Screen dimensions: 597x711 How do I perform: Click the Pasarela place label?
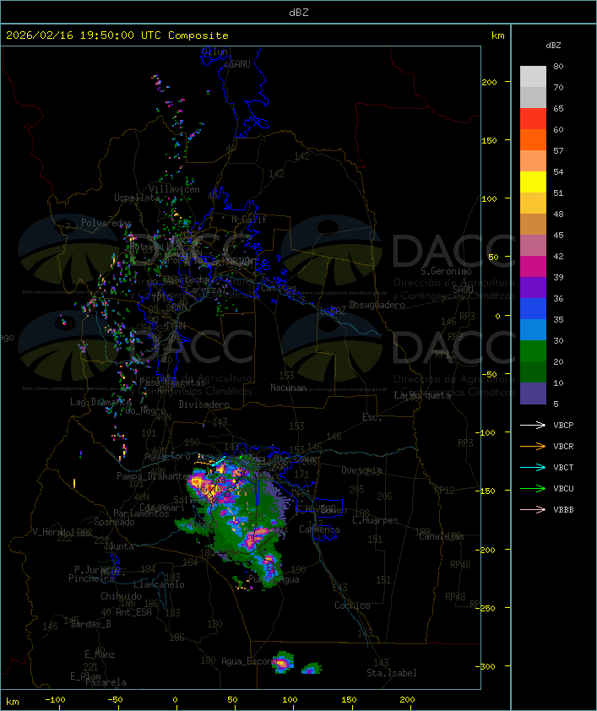tap(106, 682)
